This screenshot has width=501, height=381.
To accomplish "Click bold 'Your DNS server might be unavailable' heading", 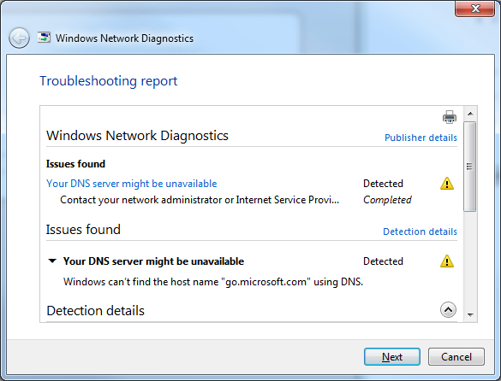I will click(153, 261).
